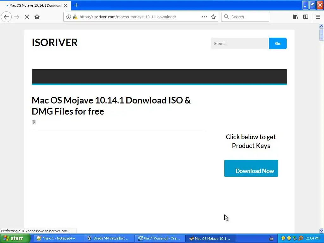
Task: Stop loading the page
Action: tap(27, 17)
